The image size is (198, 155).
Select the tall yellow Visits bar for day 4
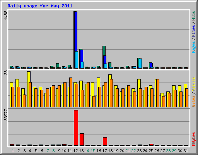(x=29, y=77)
